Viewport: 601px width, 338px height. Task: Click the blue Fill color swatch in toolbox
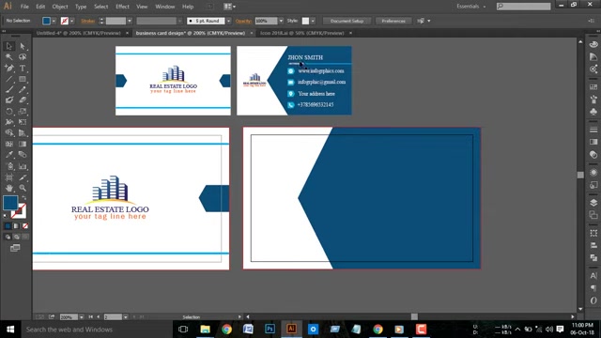click(10, 203)
